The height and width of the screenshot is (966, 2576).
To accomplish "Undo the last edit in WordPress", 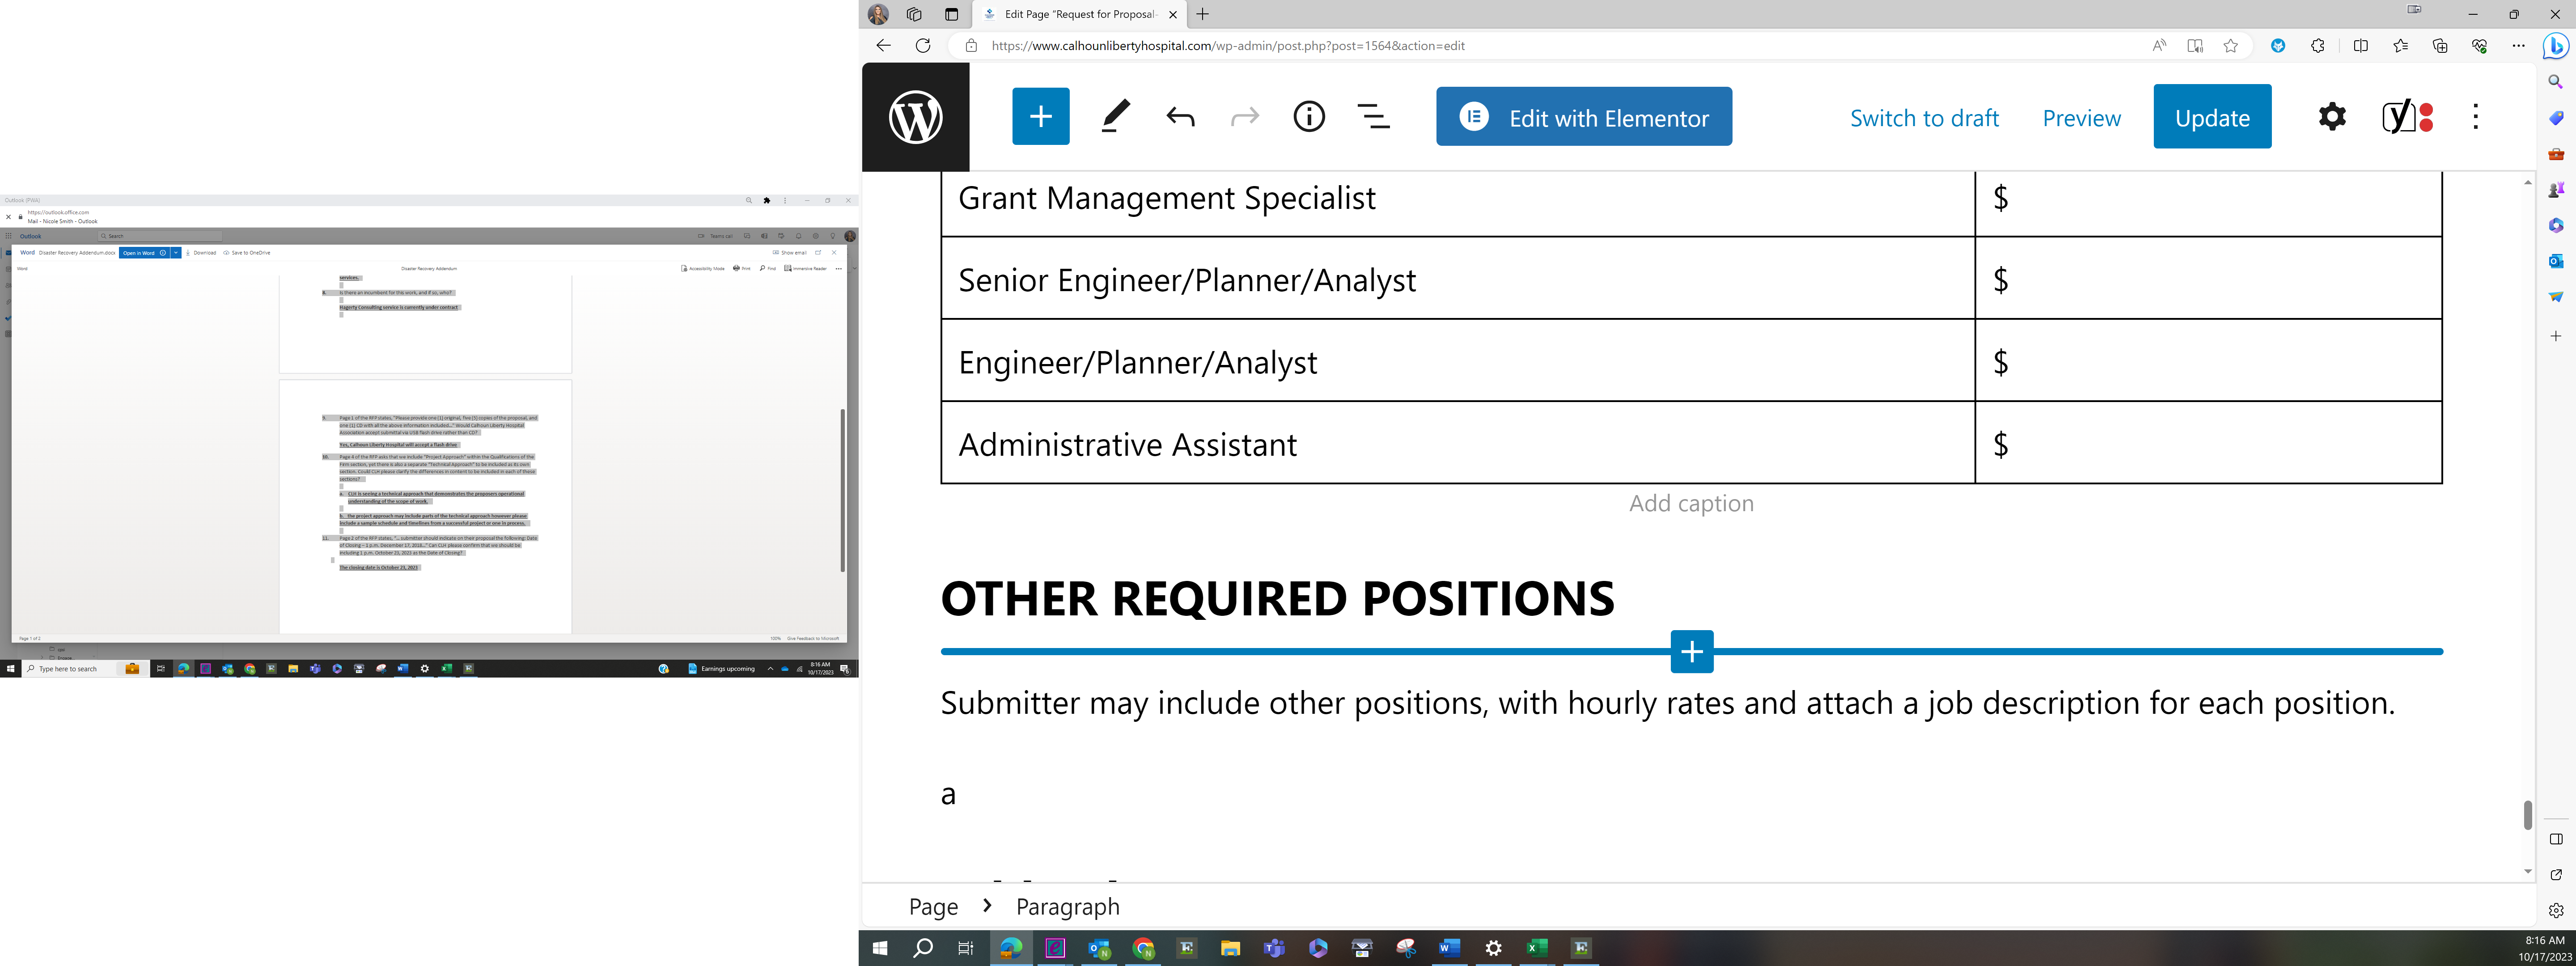I will click(1180, 117).
